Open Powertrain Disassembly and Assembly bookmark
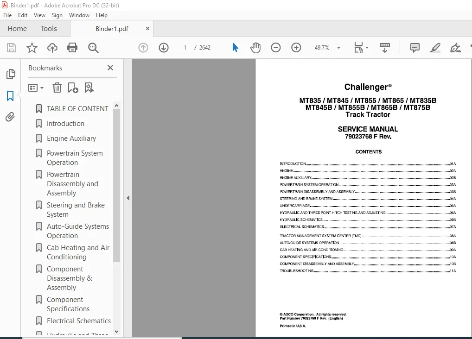 (72, 184)
